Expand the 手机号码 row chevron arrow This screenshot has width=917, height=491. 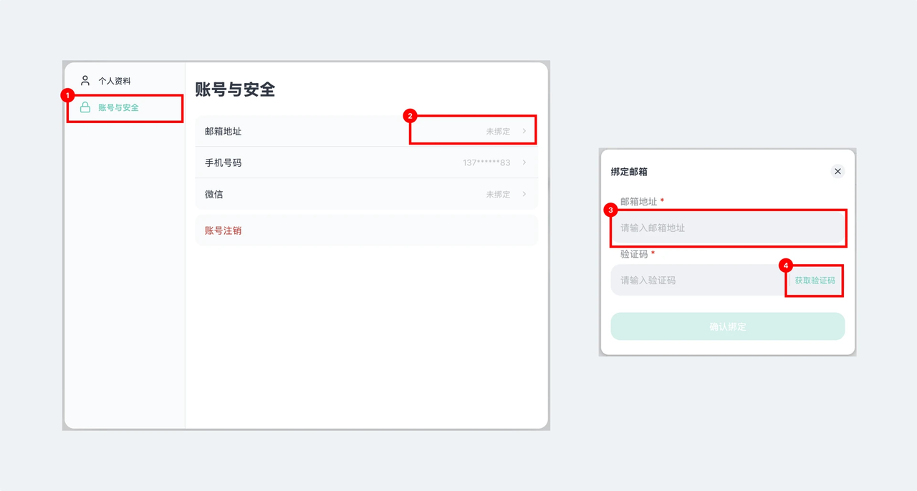tap(524, 163)
